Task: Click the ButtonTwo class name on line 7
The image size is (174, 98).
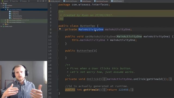Action: click(x=88, y=26)
